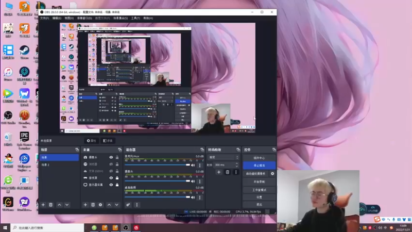Click the OBS icon in the Windows taskbar

click(x=126, y=228)
